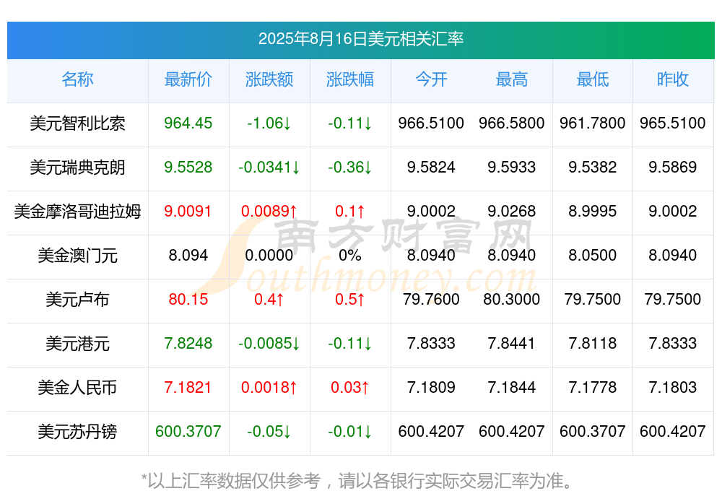Click change percent 0%
Screen dimensions: 722x504
click(x=350, y=255)
